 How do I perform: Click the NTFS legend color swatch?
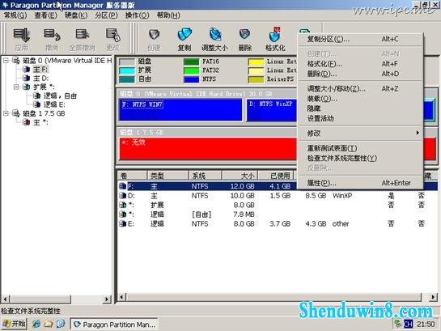(x=191, y=79)
